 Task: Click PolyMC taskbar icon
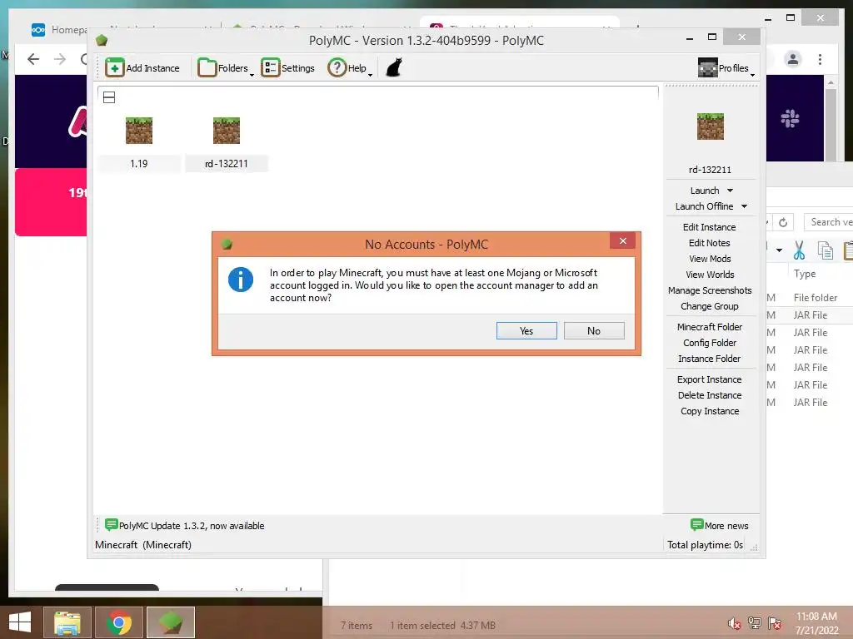coord(170,622)
